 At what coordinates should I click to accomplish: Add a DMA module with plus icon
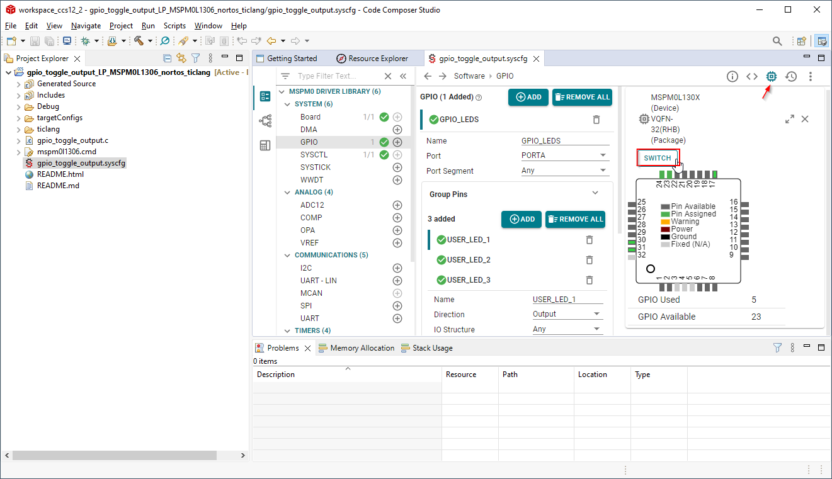pos(397,130)
